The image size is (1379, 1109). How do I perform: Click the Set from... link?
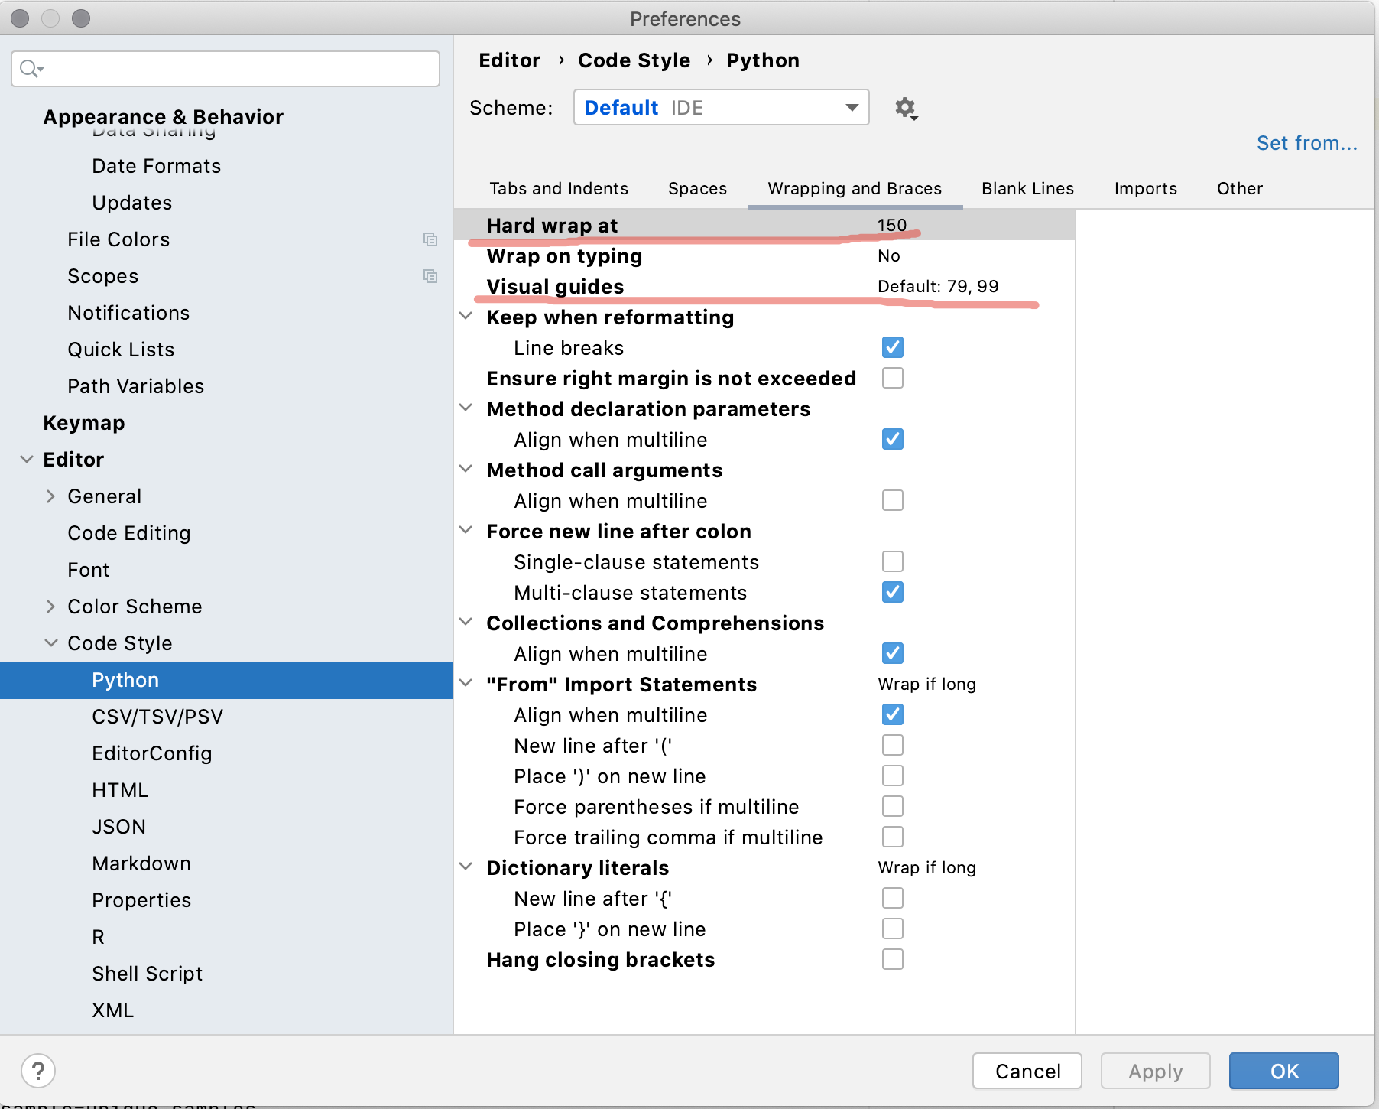[x=1306, y=143]
